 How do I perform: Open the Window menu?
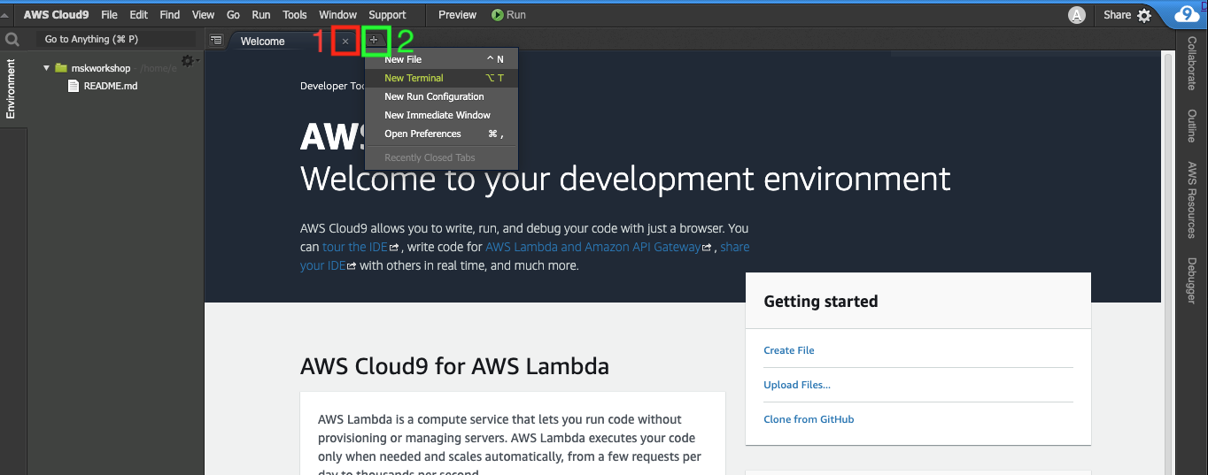[337, 15]
